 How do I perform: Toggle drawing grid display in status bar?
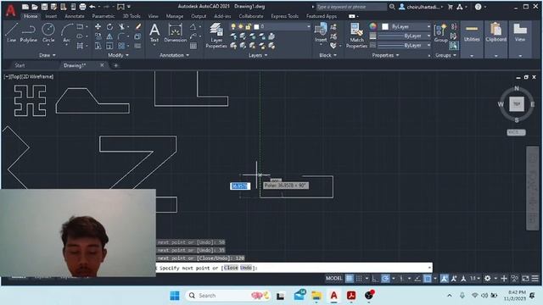tap(350, 279)
